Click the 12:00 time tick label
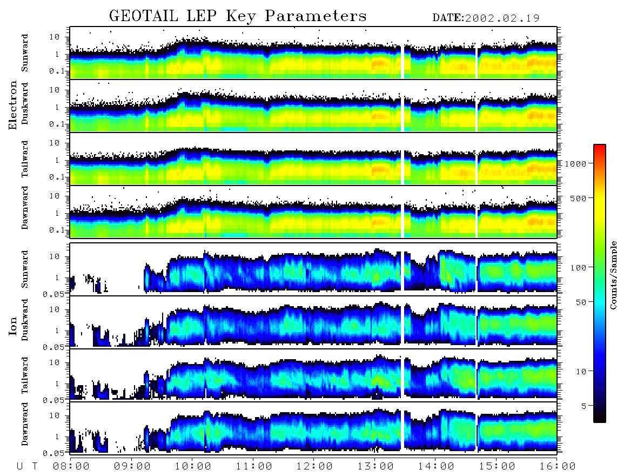Image resolution: width=617 pixels, height=476 pixels. click(x=314, y=466)
